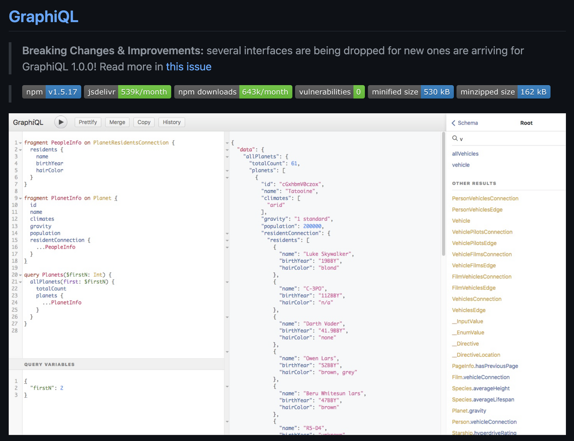This screenshot has height=441, width=574.
Task: Open PageInfo.hasPreviousPage result
Action: pos(485,366)
